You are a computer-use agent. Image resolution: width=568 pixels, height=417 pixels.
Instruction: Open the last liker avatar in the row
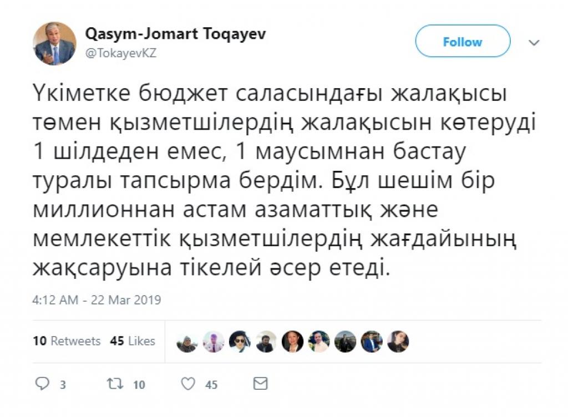point(398,342)
